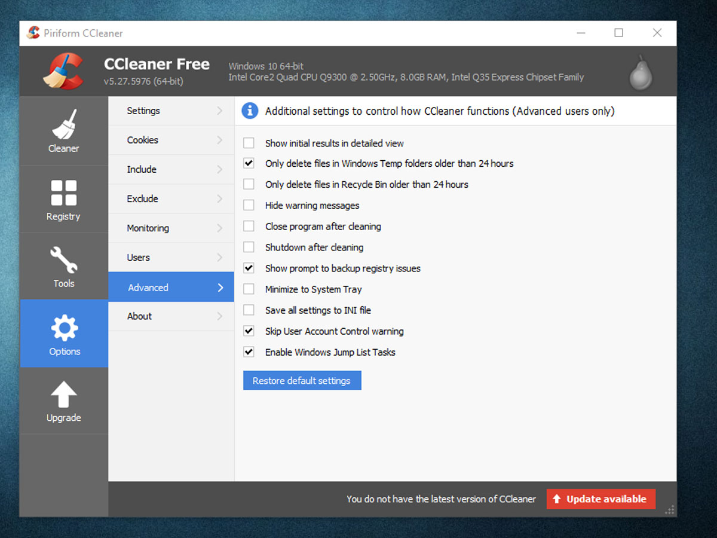Click the red Update available button

(600, 499)
